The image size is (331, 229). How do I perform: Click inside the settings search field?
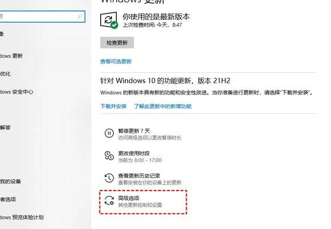pos(41,17)
